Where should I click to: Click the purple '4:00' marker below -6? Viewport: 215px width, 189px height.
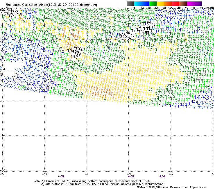click(x=131, y=176)
